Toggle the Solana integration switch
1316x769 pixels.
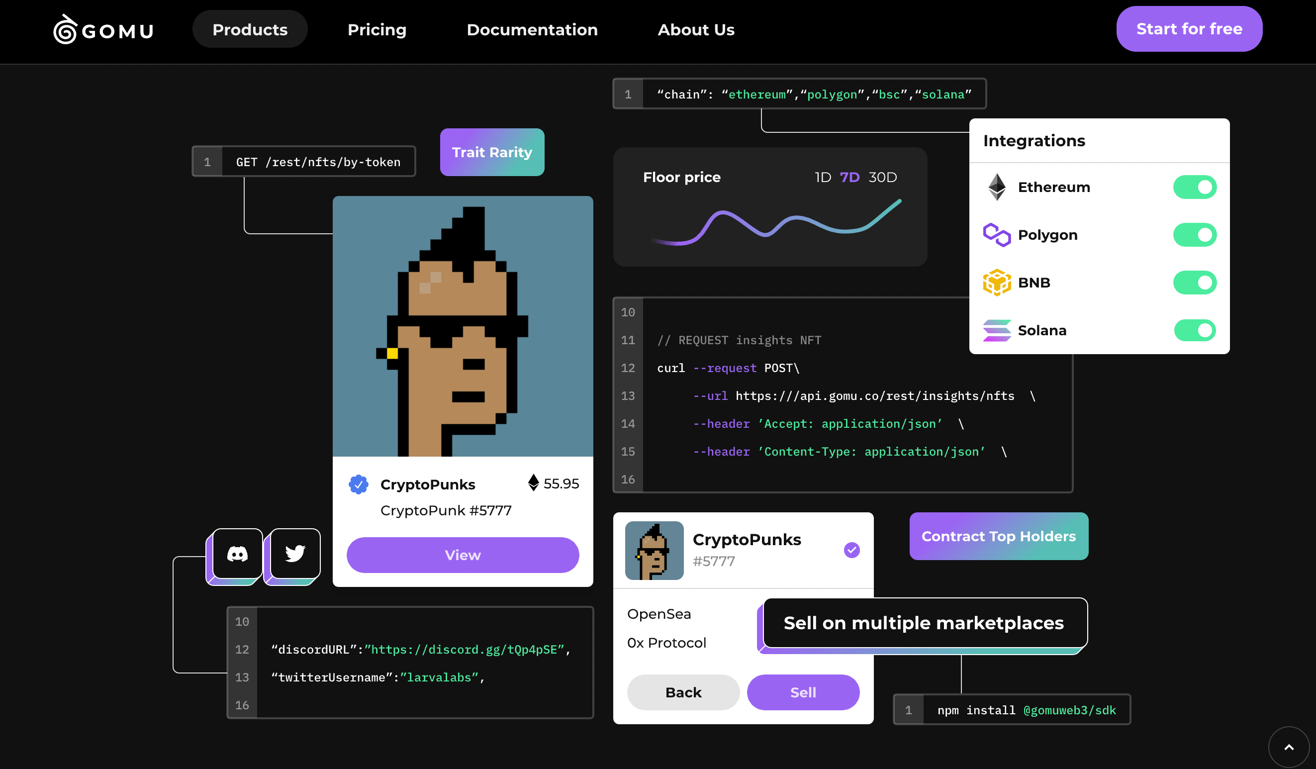coord(1194,330)
